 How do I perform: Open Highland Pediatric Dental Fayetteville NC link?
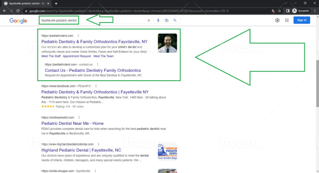81,150
